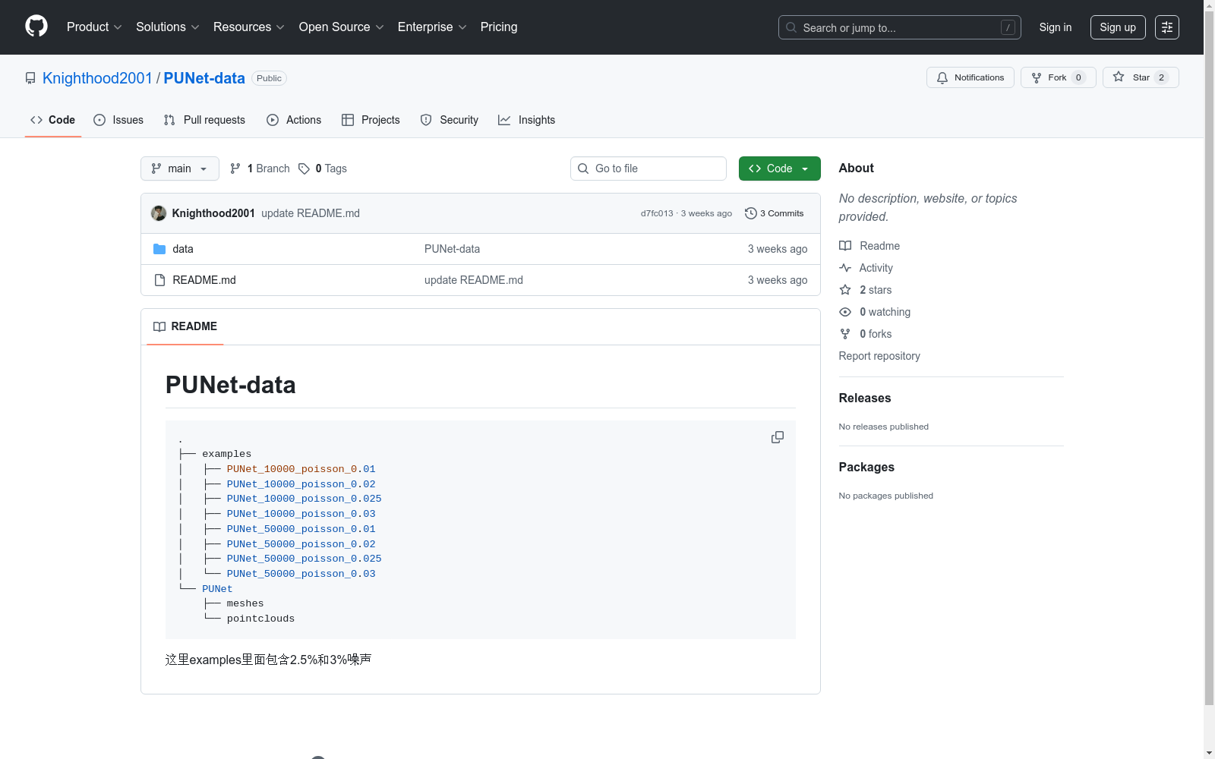The width and height of the screenshot is (1215, 759).
Task: Click the branch icon beside 1 Branch
Action: [x=235, y=168]
